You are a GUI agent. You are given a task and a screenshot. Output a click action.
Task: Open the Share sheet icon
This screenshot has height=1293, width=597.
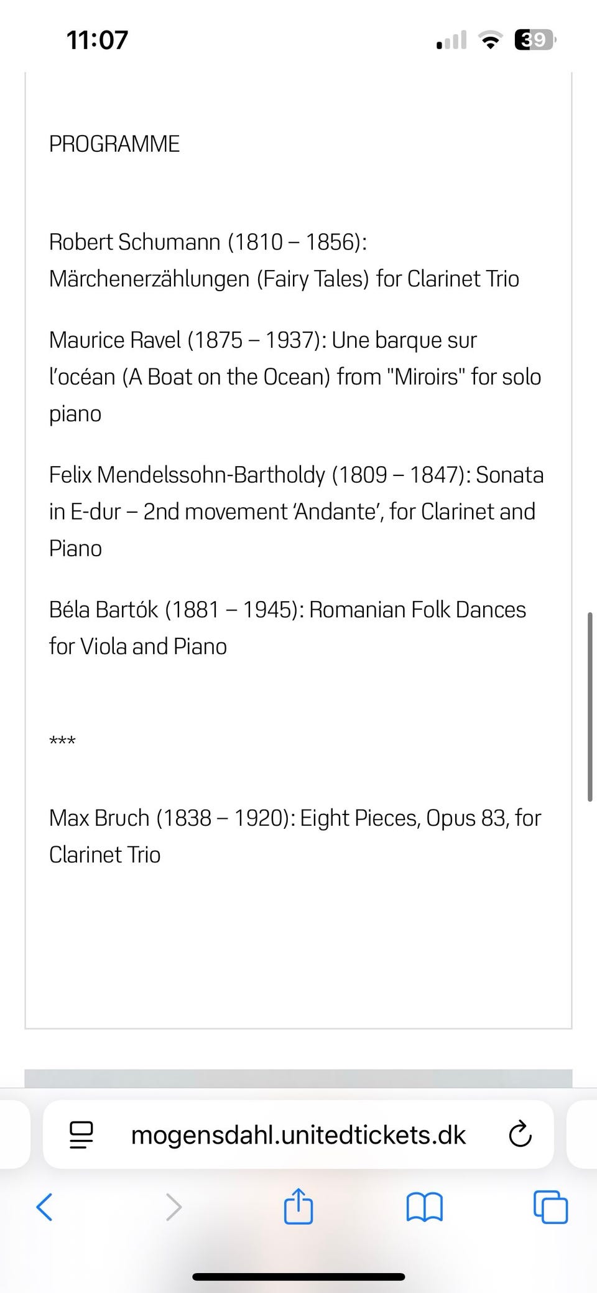298,1207
